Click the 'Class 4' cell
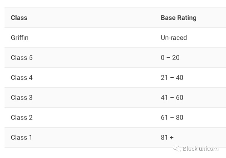Viewport: 226px width, 158px height. click(21, 78)
